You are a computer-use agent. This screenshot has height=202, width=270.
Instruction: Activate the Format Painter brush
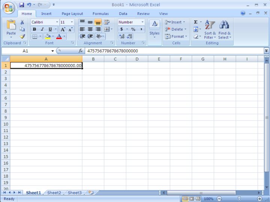pyautogui.click(x=22, y=36)
